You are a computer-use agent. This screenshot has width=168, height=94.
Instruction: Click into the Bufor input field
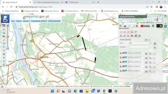tap(139, 43)
